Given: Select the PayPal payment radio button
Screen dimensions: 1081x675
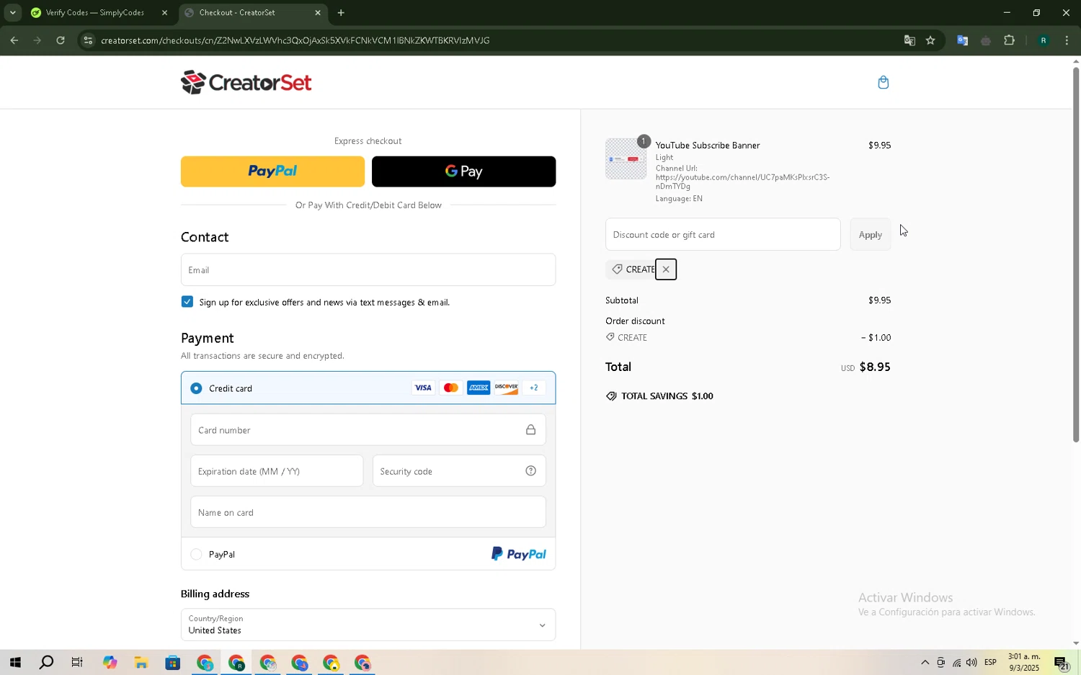Looking at the screenshot, I should click(196, 554).
